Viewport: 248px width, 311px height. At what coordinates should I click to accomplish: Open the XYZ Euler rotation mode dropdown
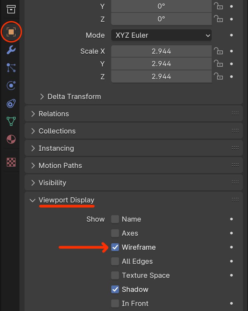pyautogui.click(x=161, y=35)
